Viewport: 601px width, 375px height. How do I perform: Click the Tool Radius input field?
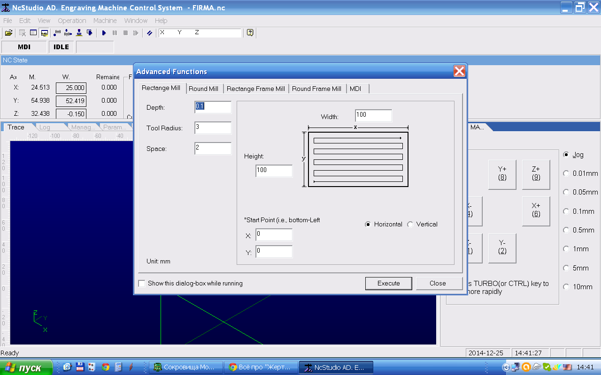213,127
